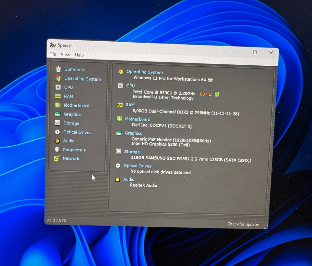Open the File menu
The height and width of the screenshot is (266, 312).
(x=53, y=54)
